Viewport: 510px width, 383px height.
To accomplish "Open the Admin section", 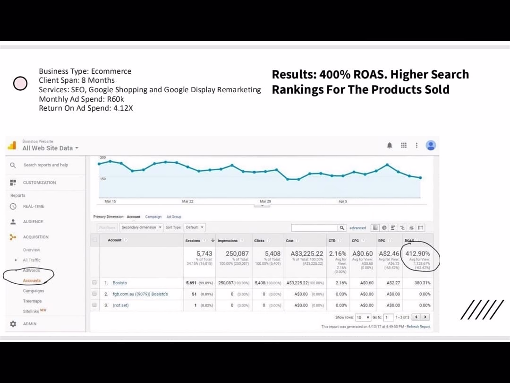I will (x=30, y=324).
